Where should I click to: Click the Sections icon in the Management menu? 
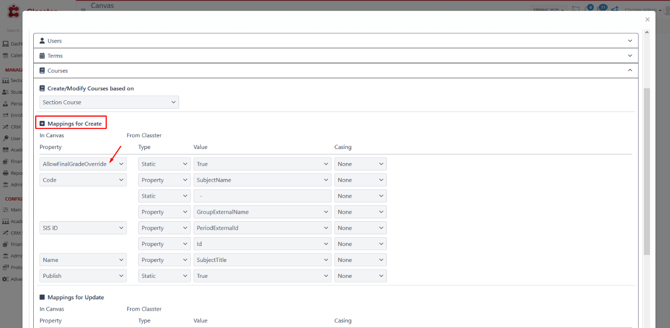click(6, 81)
